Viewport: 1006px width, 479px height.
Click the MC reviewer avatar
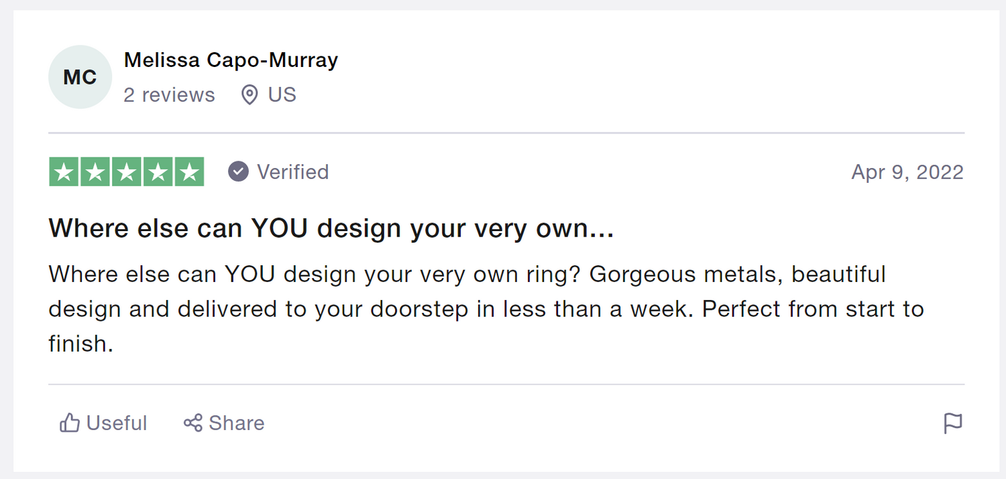80,77
